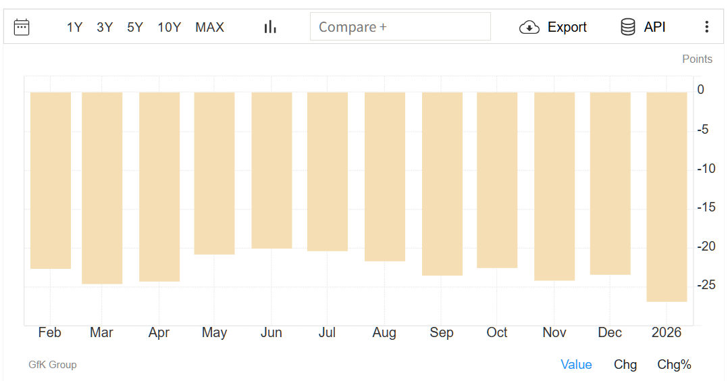Switch display to Value mode
Viewport: 728px width, 381px height.
[576, 365]
